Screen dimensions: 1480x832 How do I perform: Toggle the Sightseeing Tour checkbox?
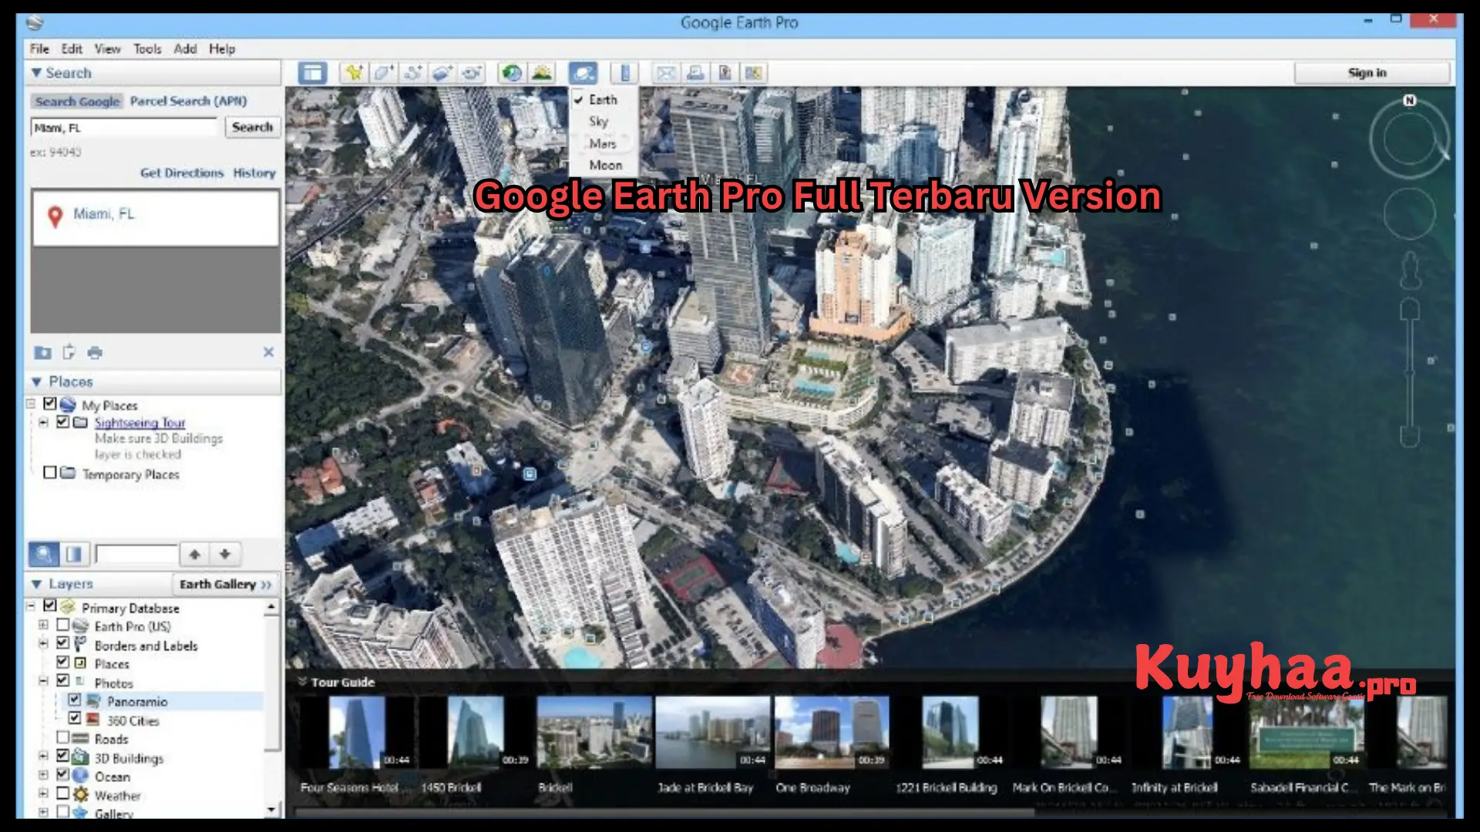pyautogui.click(x=63, y=422)
